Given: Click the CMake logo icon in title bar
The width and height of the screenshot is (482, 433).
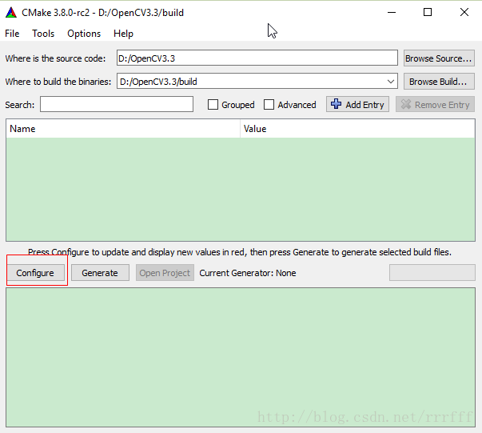Looking at the screenshot, I should coord(11,13).
